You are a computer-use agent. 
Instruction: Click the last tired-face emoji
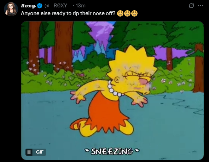(x=134, y=13)
